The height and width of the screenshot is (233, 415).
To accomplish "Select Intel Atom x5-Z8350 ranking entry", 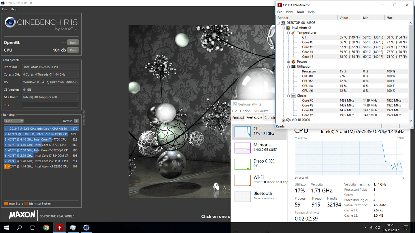I will (x=41, y=166).
